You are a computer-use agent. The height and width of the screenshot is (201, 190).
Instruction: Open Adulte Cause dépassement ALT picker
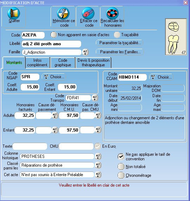pos(55,115)
